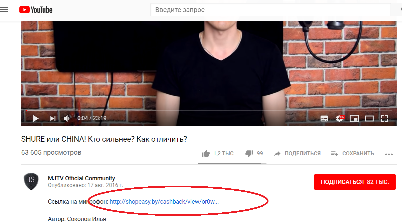Image resolution: width=402 pixels, height=223 pixels.
Task: Play the video
Action: click(36, 118)
